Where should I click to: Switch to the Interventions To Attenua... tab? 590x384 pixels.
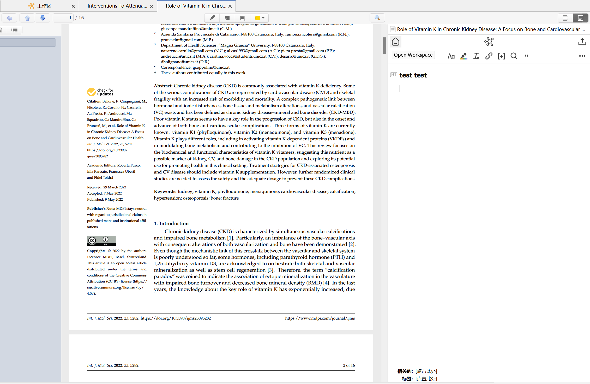(x=117, y=6)
